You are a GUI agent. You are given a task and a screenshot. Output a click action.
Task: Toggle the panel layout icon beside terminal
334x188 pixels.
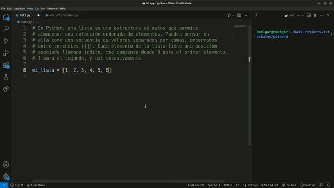[256, 15]
